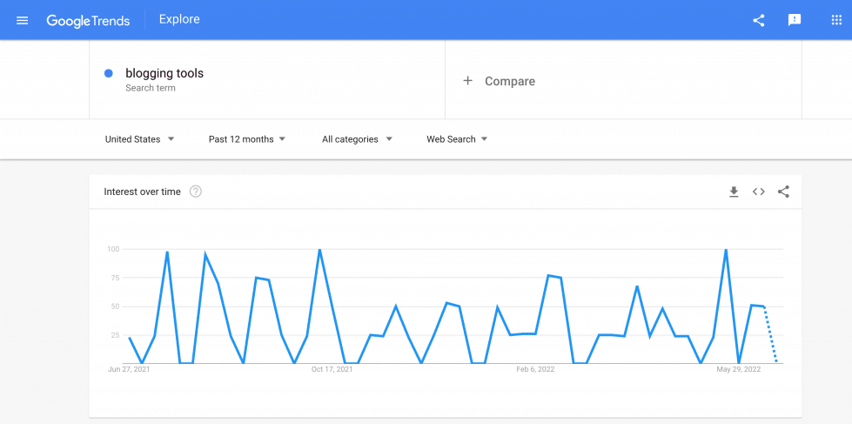This screenshot has width=852, height=424.
Task: Share the Interest over time chart
Action: pyautogui.click(x=783, y=192)
